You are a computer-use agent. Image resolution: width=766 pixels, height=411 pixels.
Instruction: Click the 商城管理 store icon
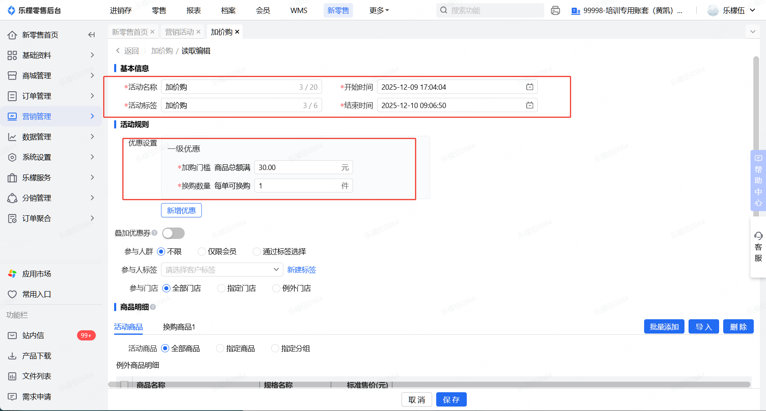coord(12,76)
